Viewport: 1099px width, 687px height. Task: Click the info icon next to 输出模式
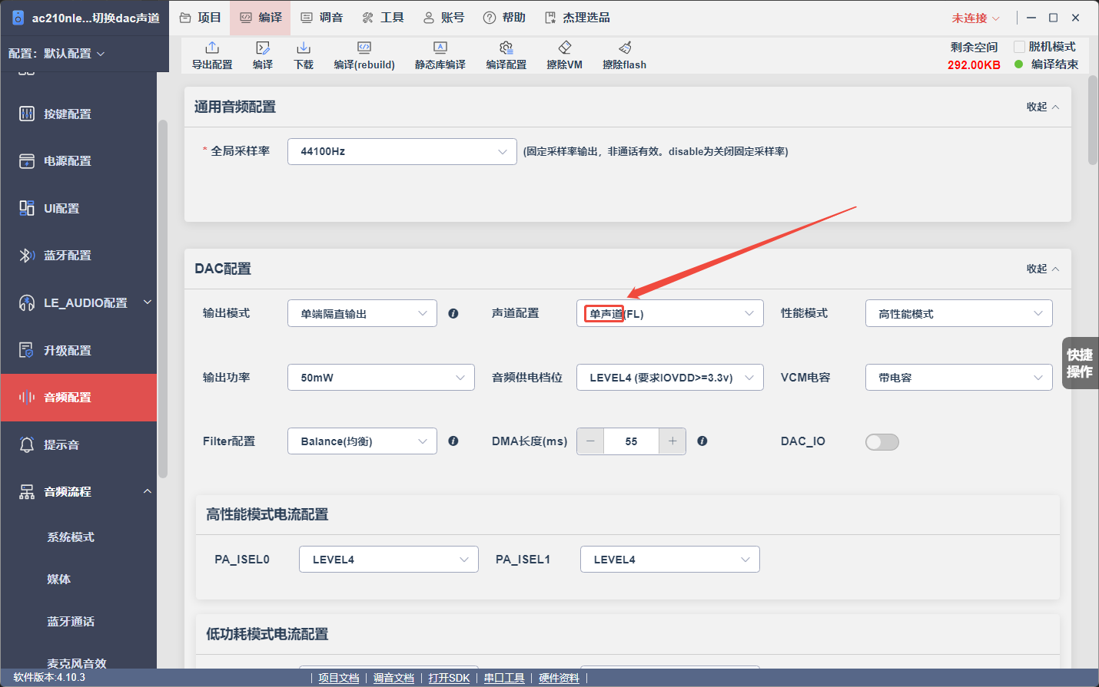(x=453, y=313)
